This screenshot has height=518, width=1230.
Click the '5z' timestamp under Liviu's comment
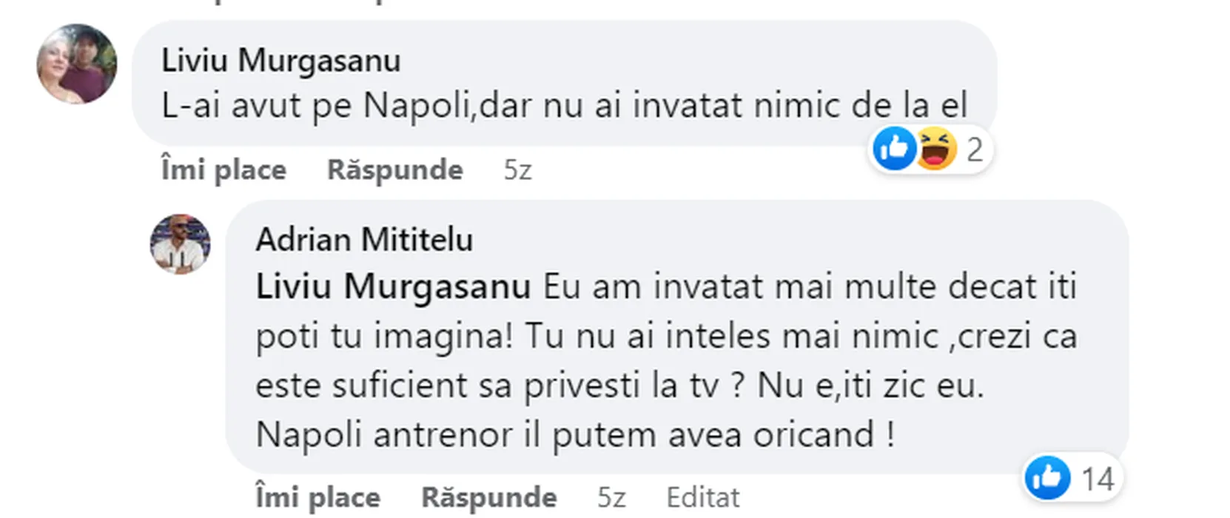(x=517, y=170)
